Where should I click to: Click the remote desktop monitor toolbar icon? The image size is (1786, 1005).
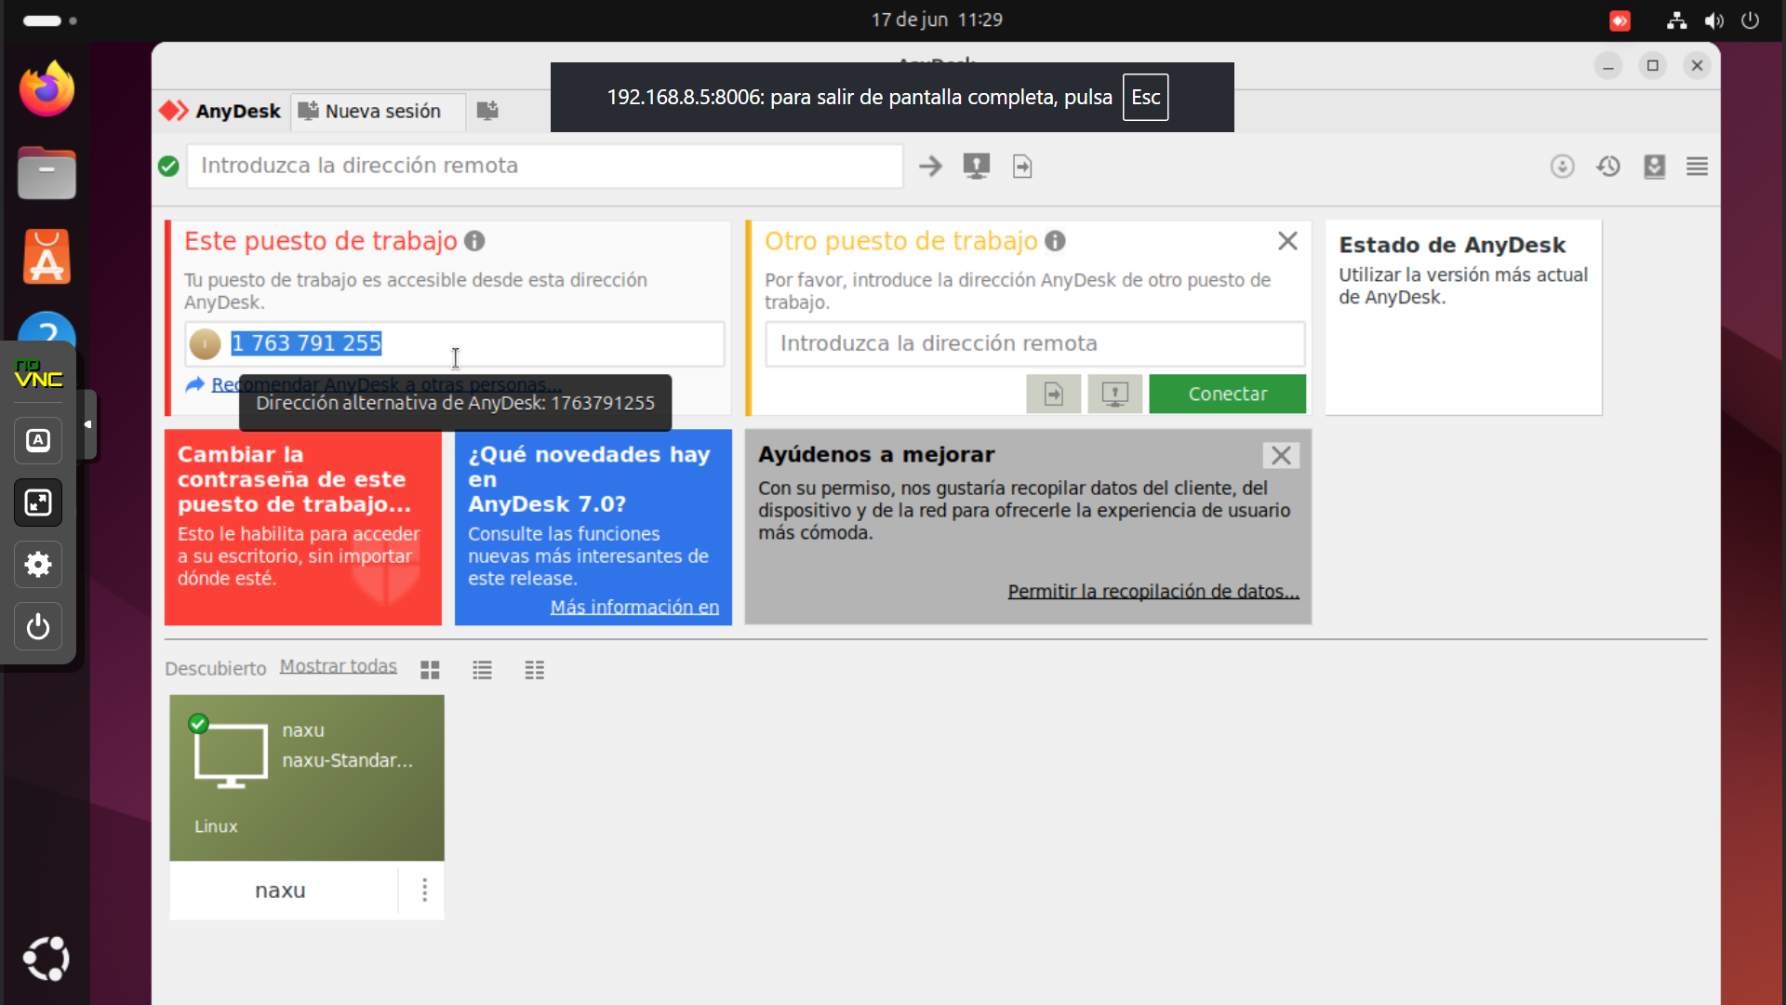tap(976, 167)
